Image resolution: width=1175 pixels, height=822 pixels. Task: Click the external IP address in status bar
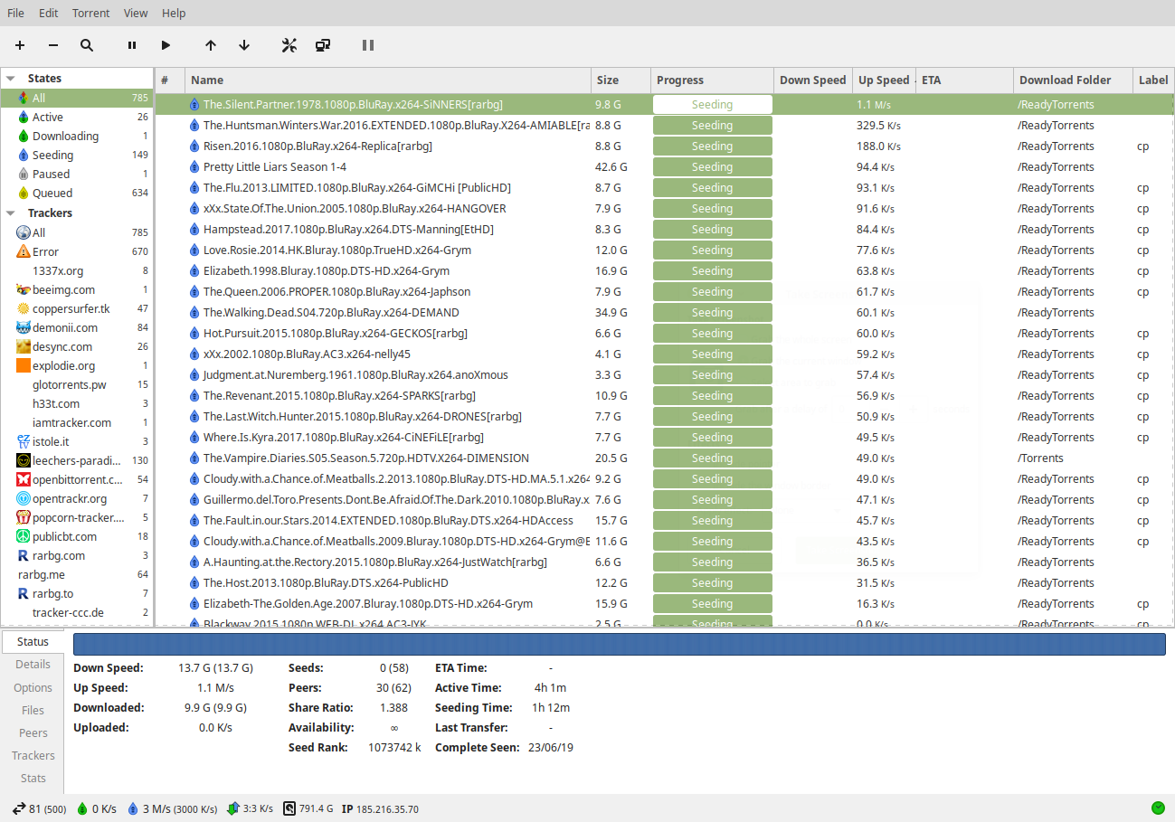pos(380,808)
